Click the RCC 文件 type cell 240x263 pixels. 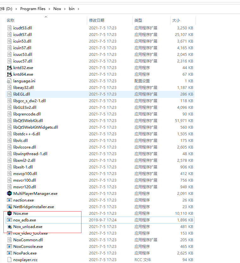pos(143,260)
